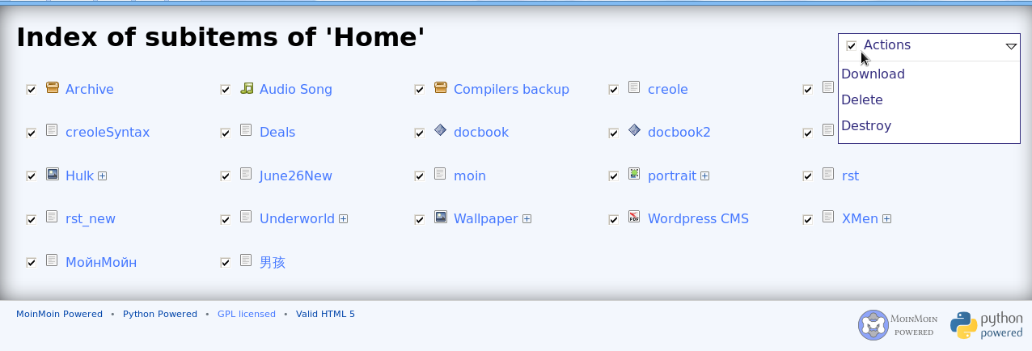Click the Wordpress CMS PDF icon
1032x351 pixels.
point(635,217)
